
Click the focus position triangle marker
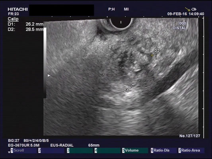point(49,76)
